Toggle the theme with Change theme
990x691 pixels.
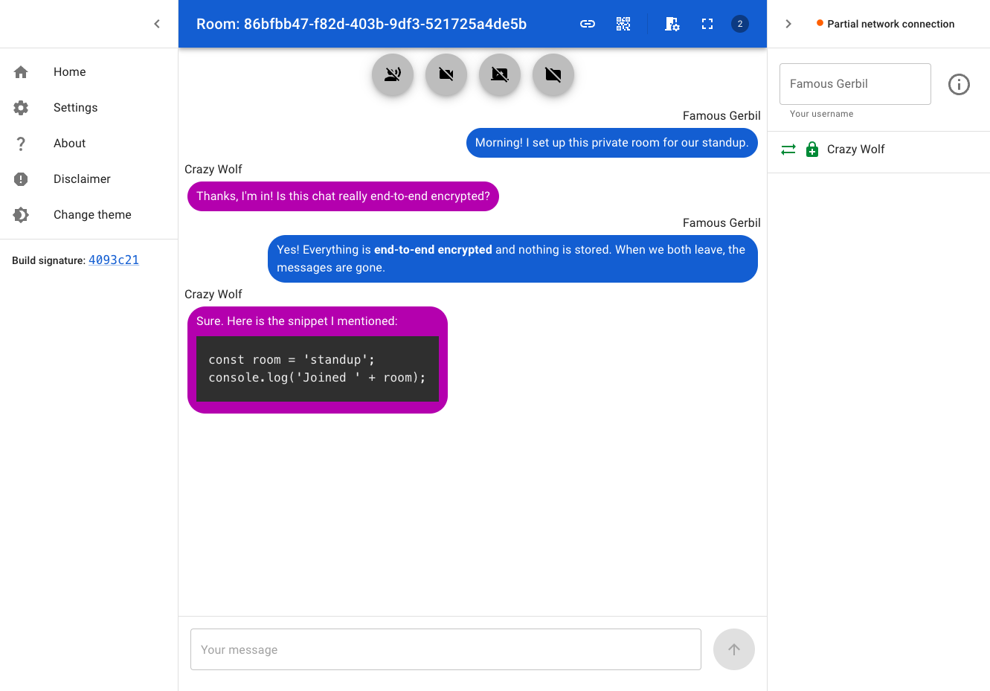89,215
